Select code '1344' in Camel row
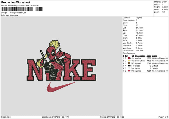This screenshot has width=169, height=119. tap(149, 63)
